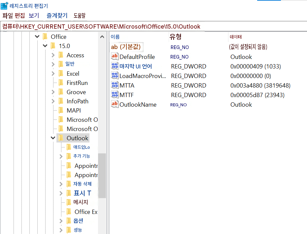Click the FirstRun folder icon
Image resolution: width=307 pixels, height=234 pixels.
point(61,83)
